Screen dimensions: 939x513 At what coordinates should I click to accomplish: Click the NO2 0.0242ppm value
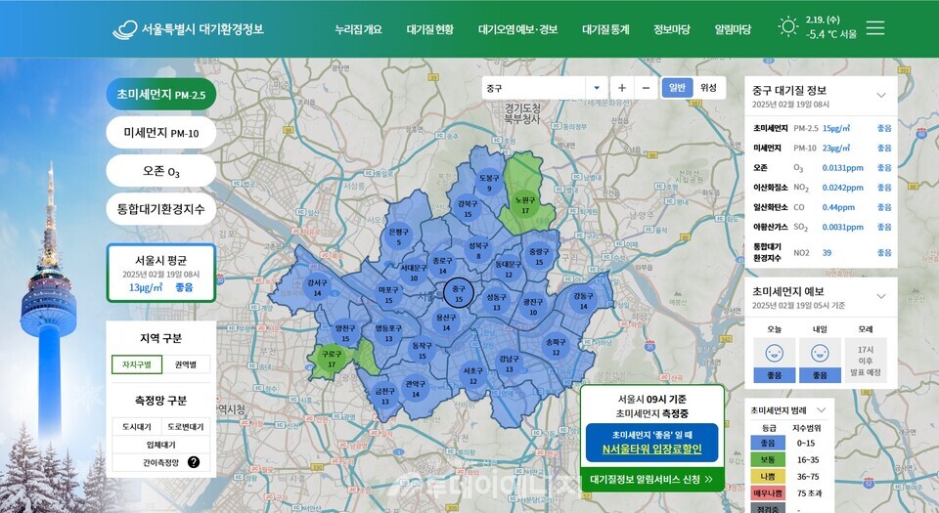click(x=842, y=188)
